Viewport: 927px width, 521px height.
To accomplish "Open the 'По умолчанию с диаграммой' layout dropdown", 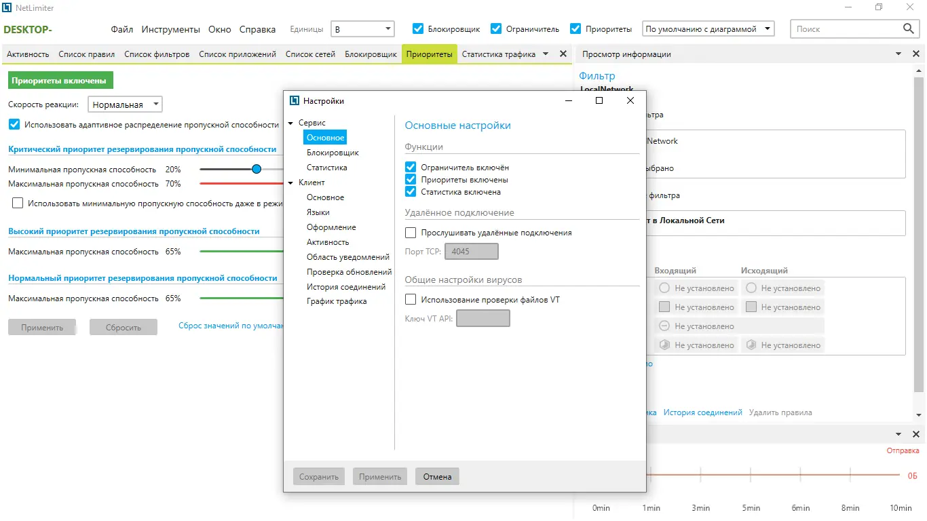I will click(x=708, y=28).
